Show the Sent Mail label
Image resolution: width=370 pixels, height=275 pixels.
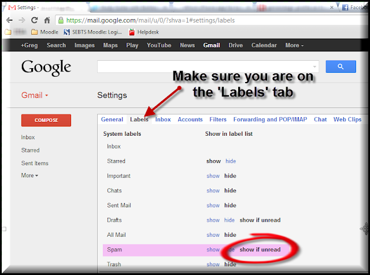pos(213,206)
